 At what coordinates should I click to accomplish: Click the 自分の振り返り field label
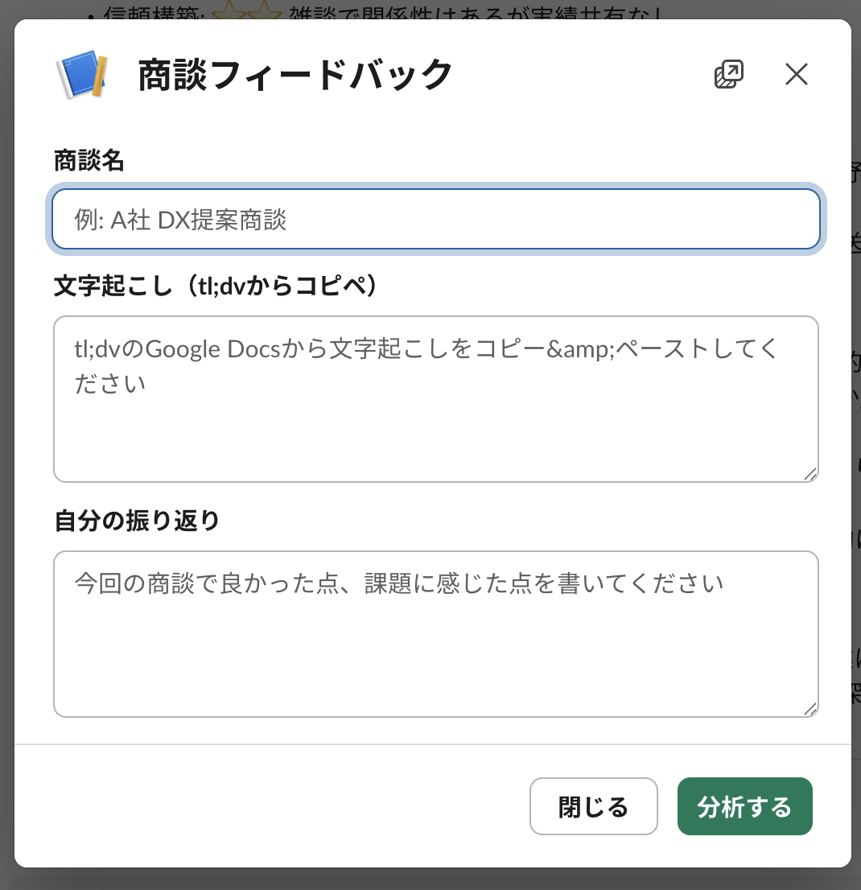[x=137, y=521]
